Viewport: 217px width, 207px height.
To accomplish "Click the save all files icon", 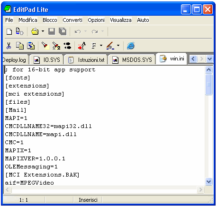I will pos(63,31).
